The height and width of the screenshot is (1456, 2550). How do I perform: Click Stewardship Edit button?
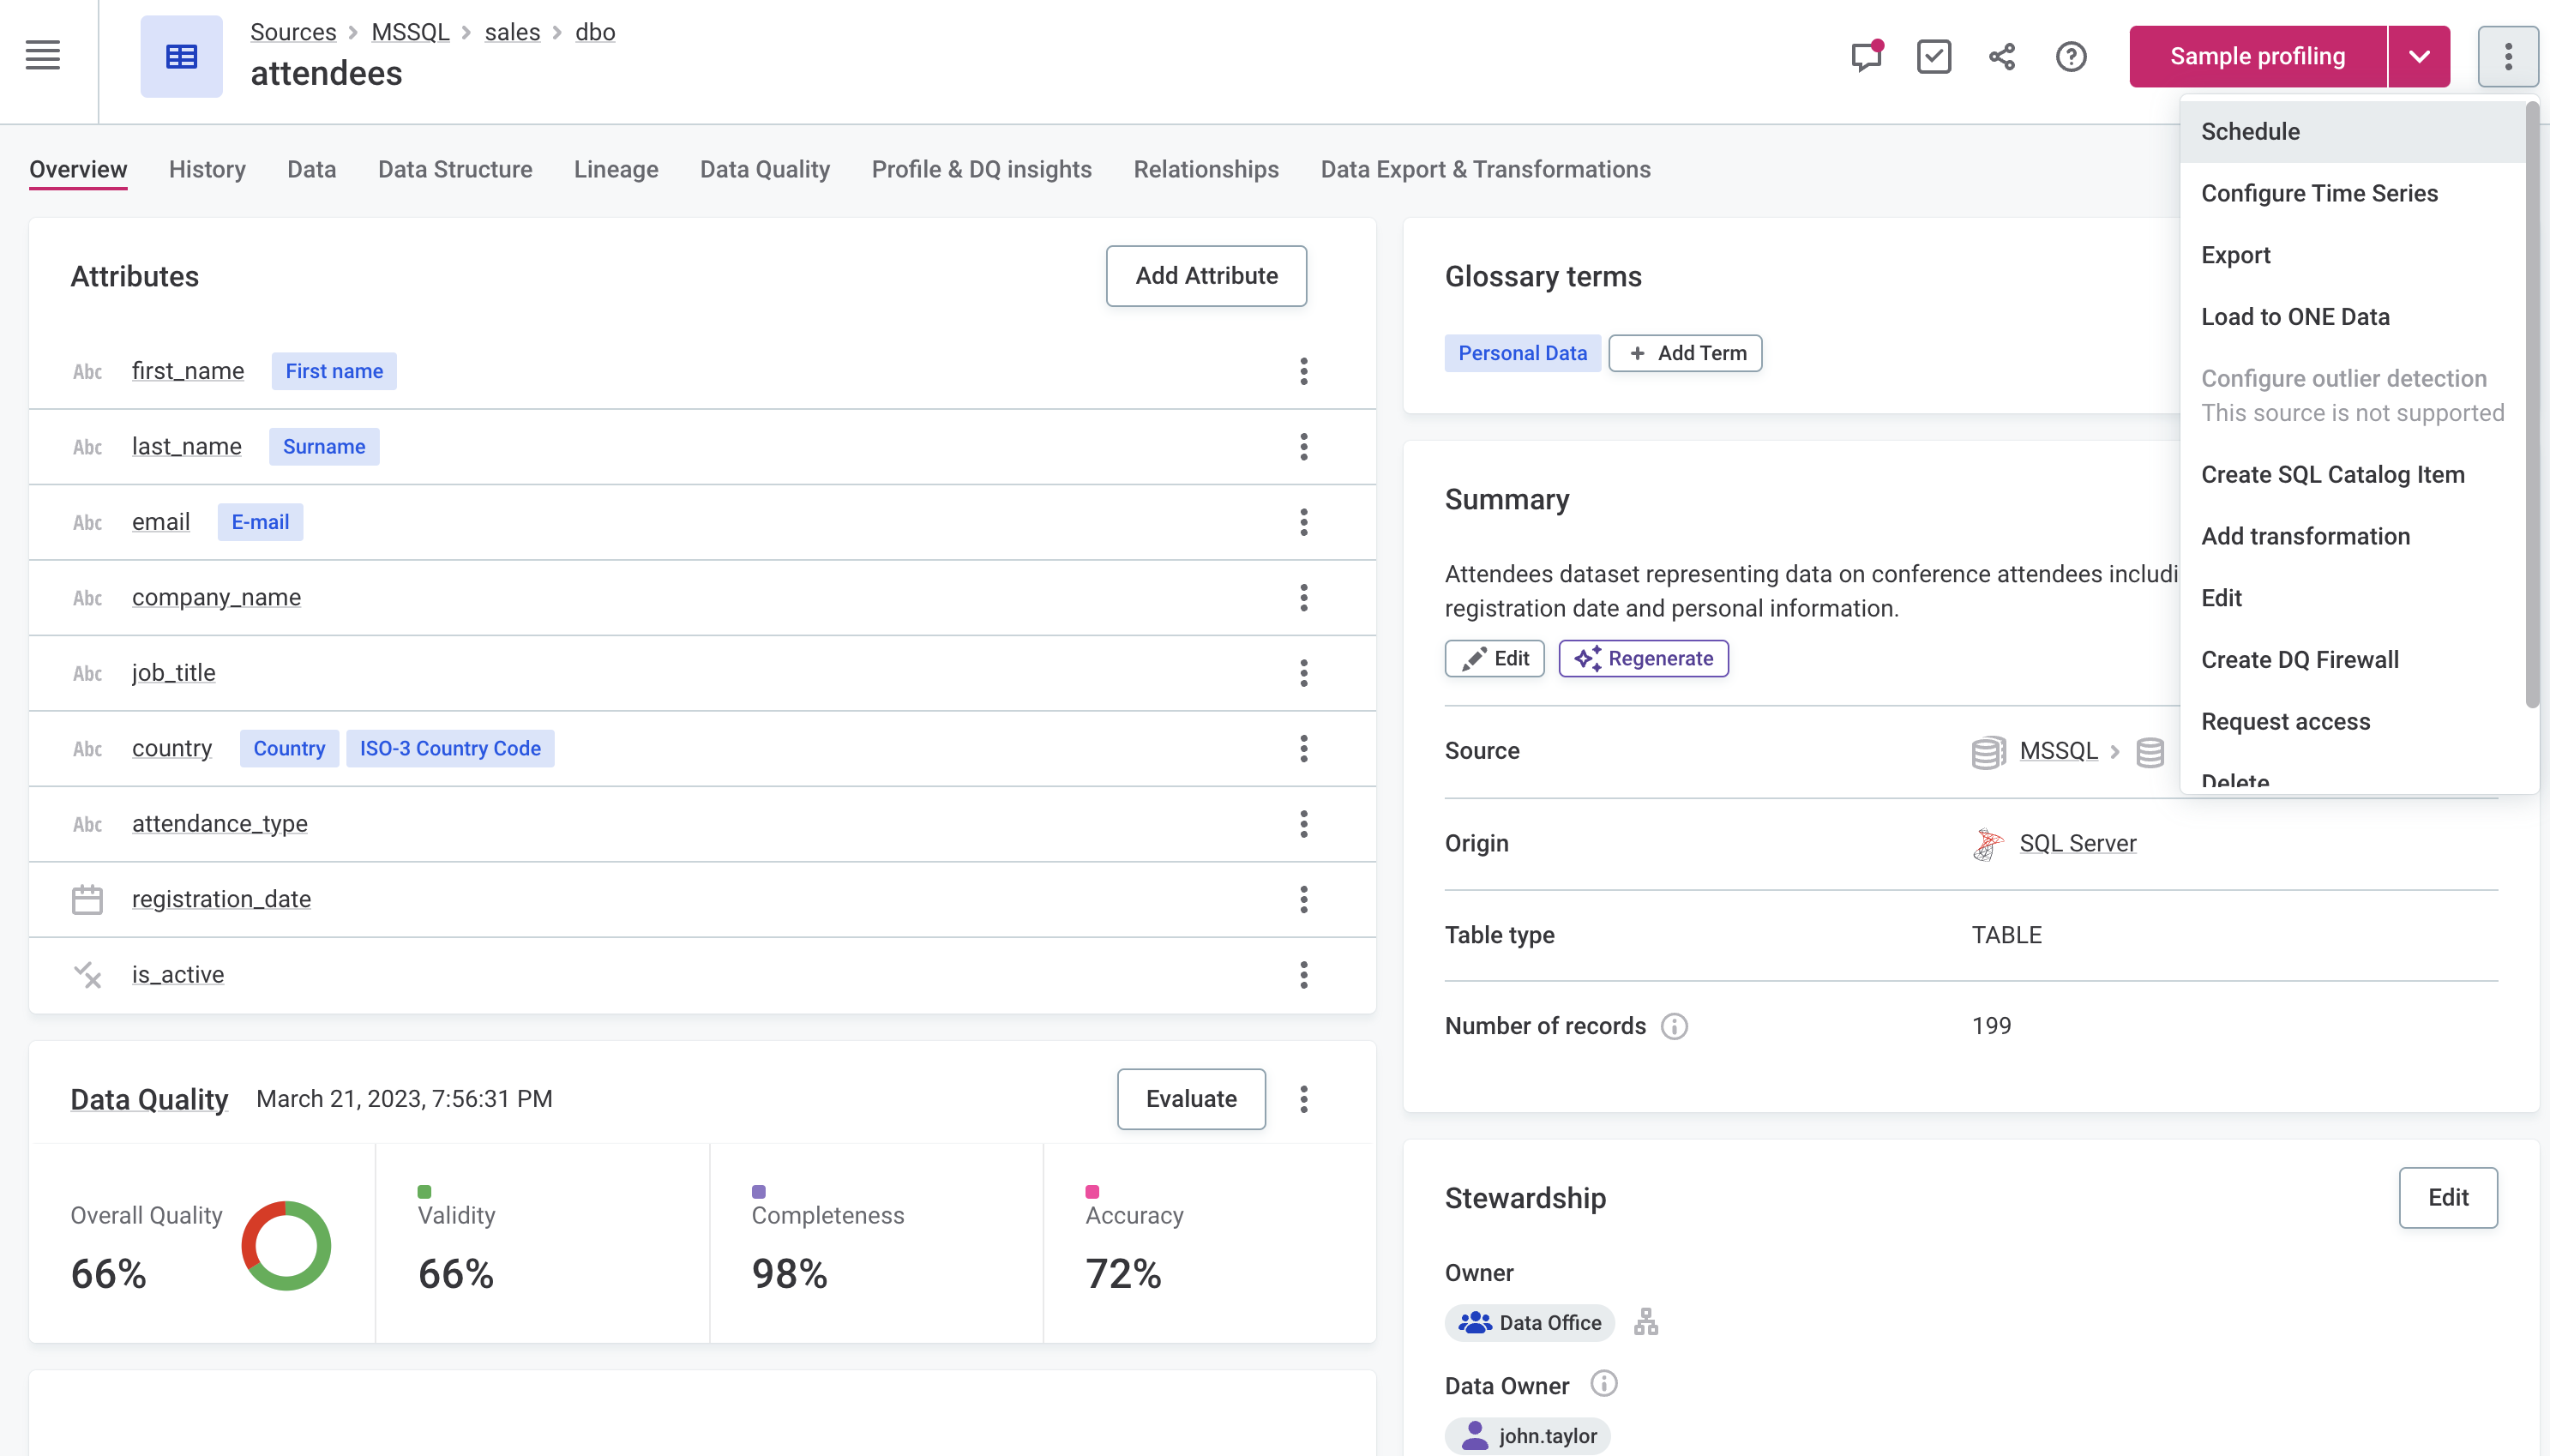point(2449,1197)
